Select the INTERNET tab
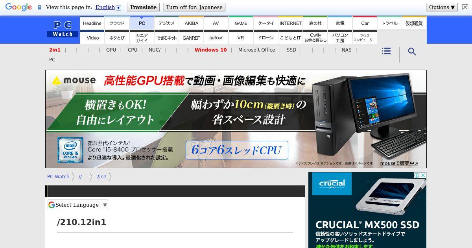 pos(290,23)
